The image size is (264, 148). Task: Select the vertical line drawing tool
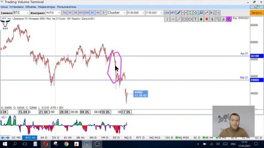[x=167, y=19]
